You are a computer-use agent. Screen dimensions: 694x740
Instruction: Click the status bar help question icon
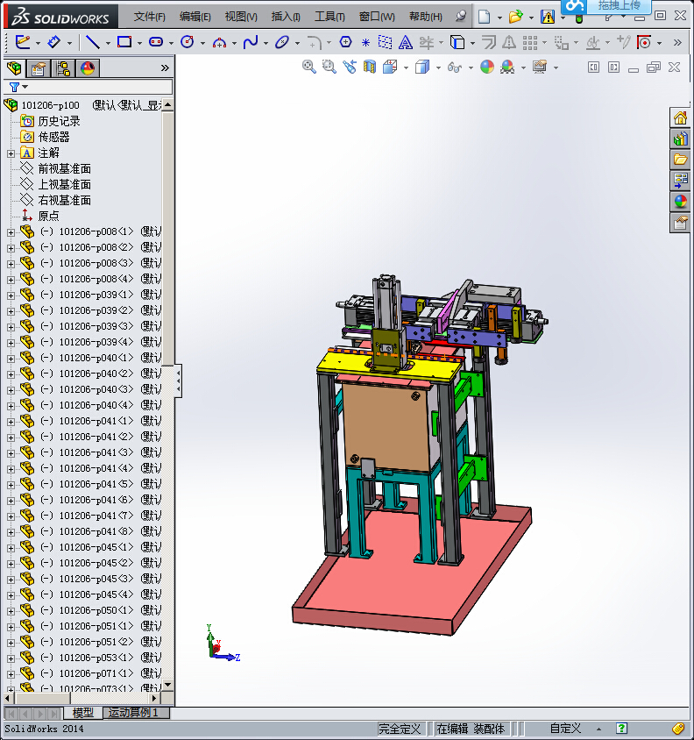tap(622, 729)
